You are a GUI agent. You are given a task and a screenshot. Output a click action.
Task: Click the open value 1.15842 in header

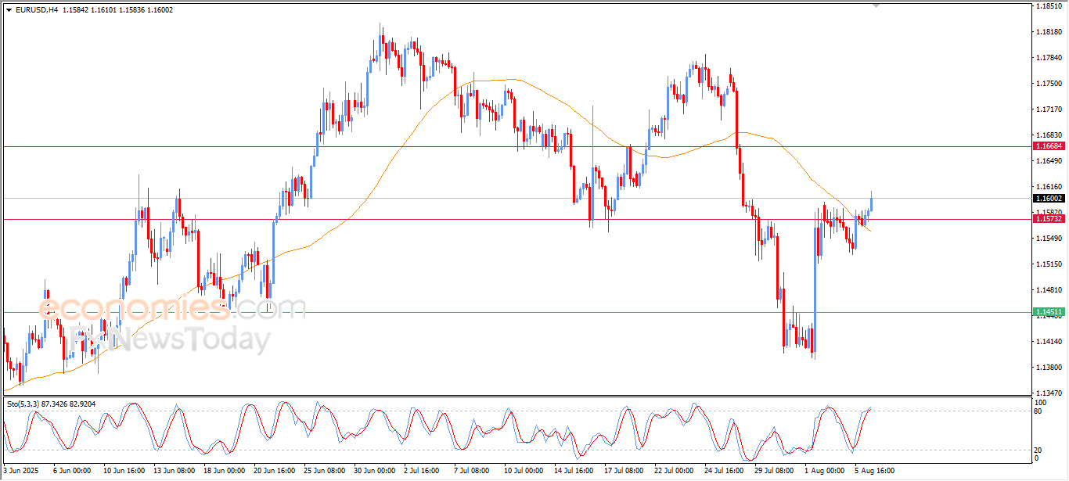pos(76,9)
